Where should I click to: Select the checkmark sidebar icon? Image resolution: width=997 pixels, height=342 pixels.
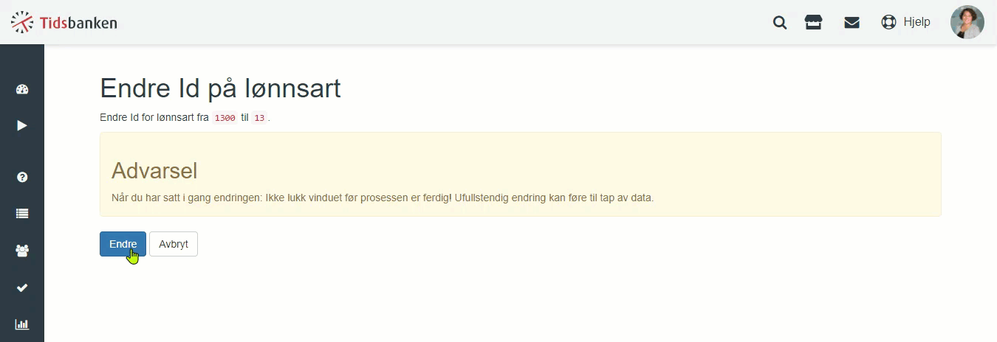click(x=22, y=287)
